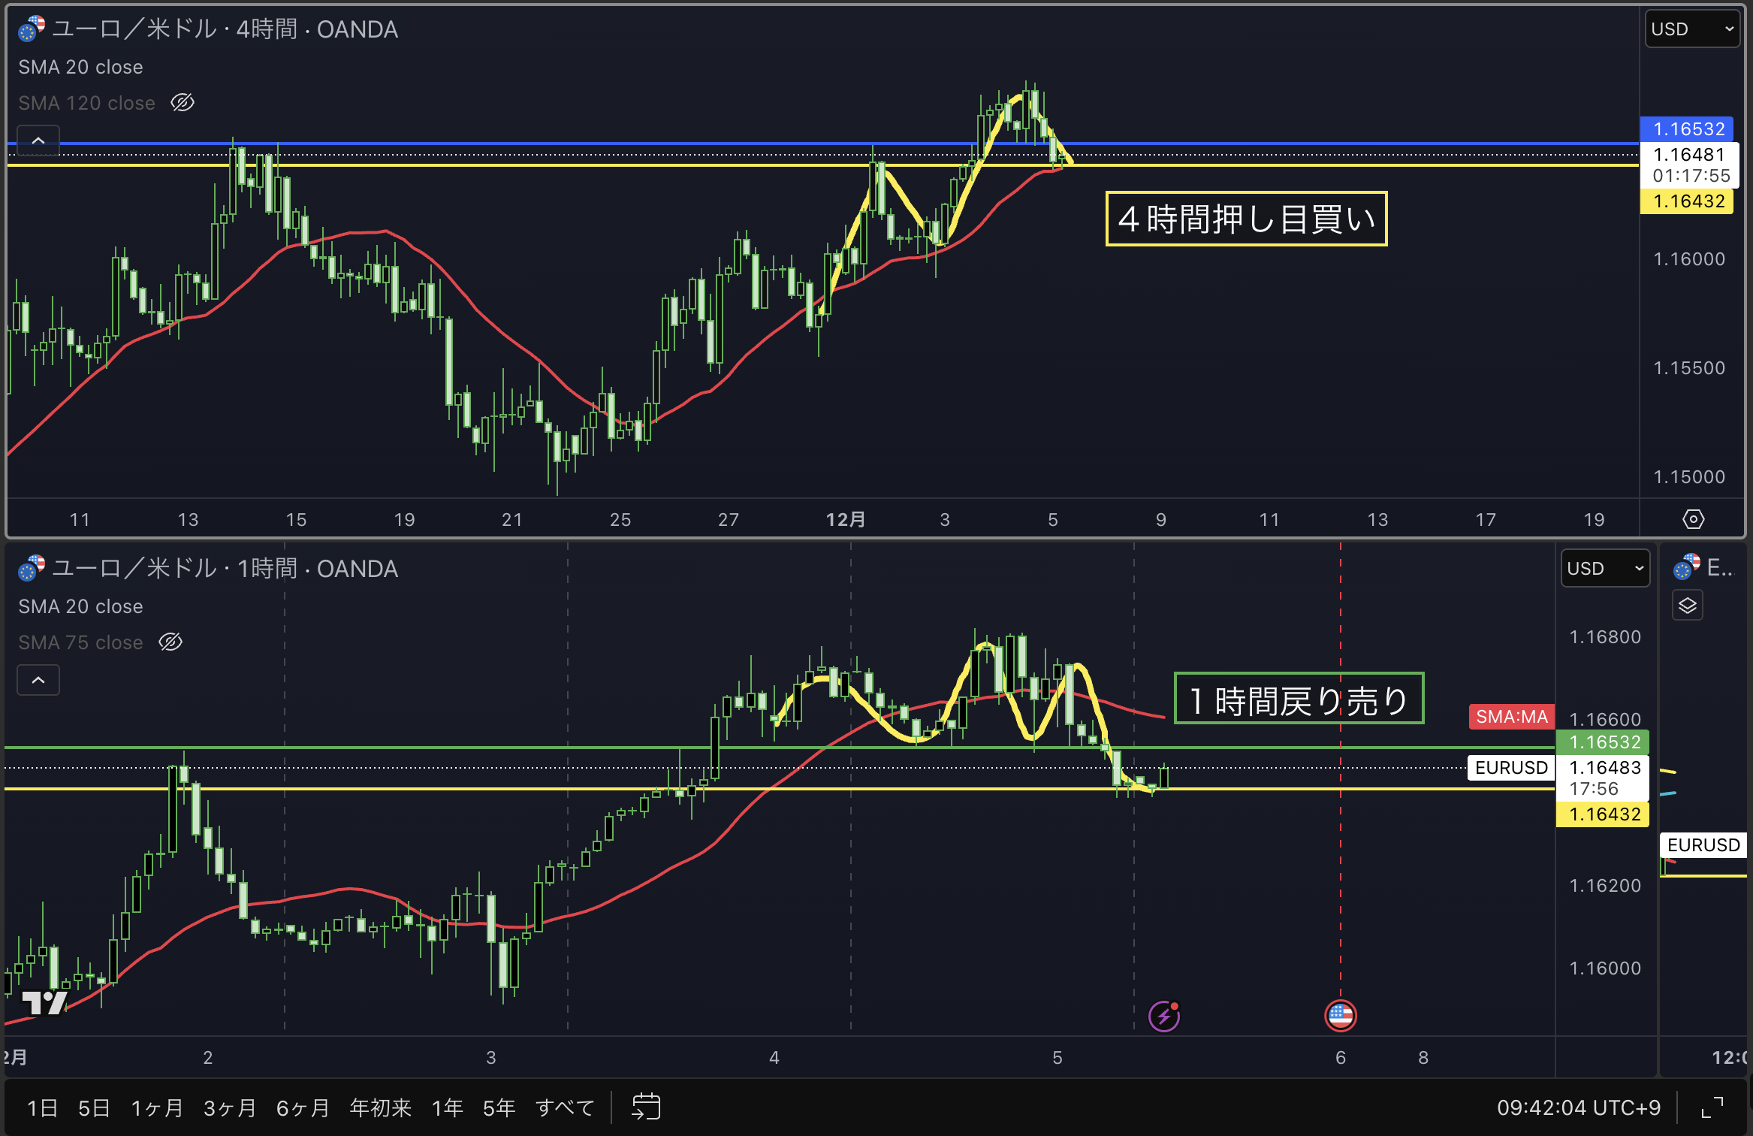Screen dimensions: 1753x1136
Task: Click the fullscreen expand icon
Action: point(1712,1107)
